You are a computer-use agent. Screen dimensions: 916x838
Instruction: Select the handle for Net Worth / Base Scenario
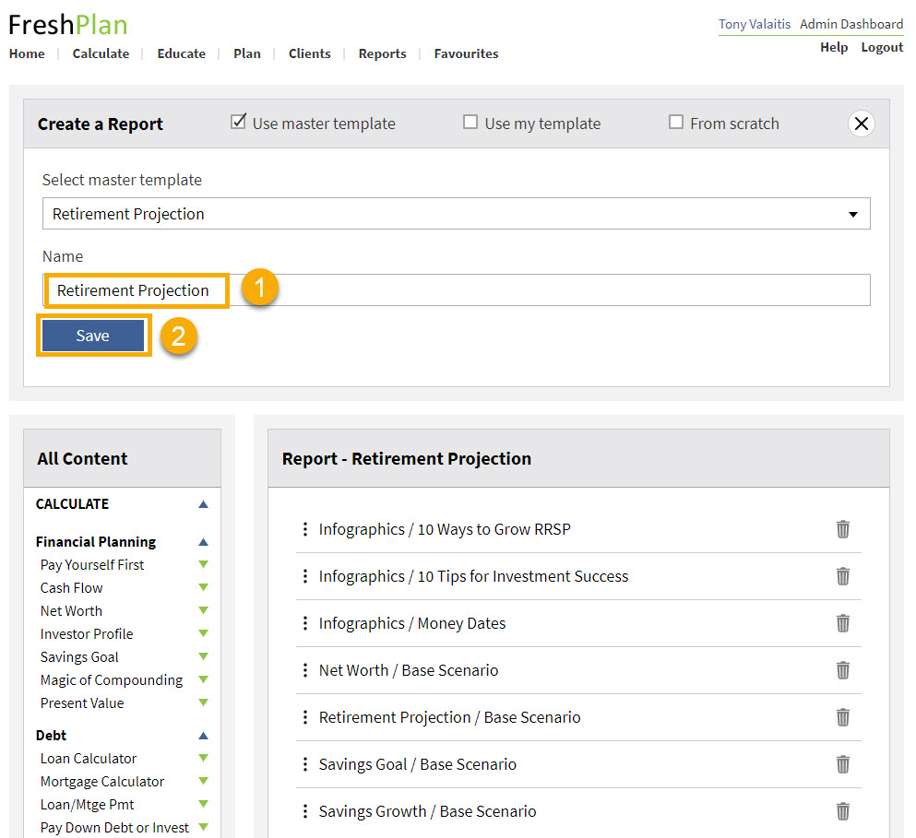point(305,670)
